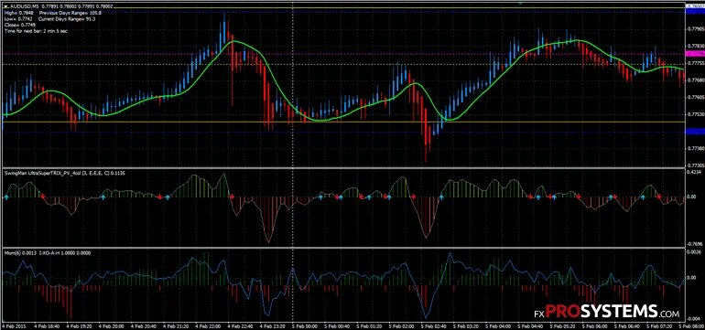Screen dimensions: 705x330
Task: Click the 0.77755 price axis label
Action: (x=696, y=63)
